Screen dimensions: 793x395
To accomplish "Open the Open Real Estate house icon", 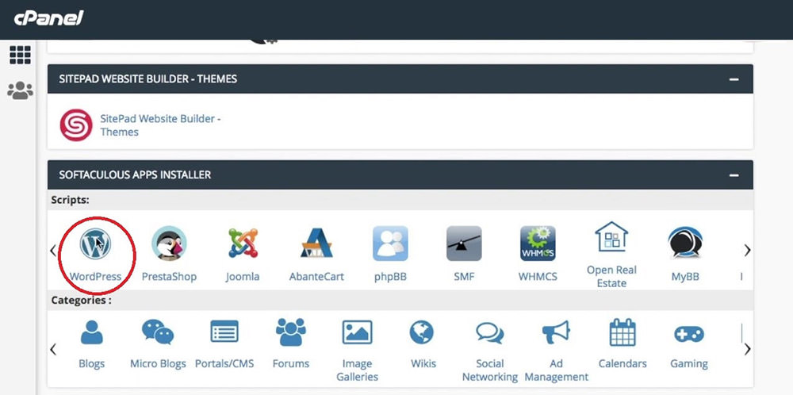I will coord(611,236).
